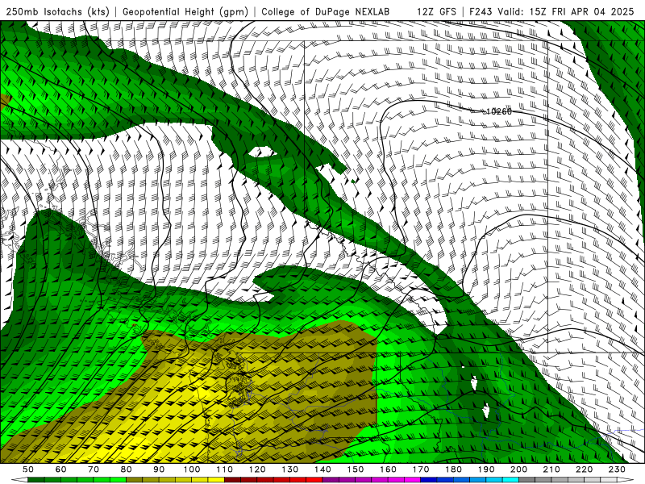Click the "12Z GFS" model run label
645x484 pixels.
(x=436, y=11)
